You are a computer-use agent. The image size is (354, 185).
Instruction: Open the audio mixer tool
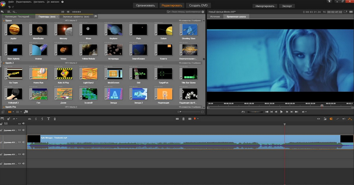[x=30, y=119]
